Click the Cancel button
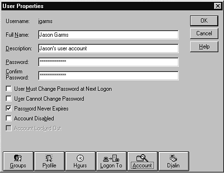The image size is (224, 173). point(204,33)
